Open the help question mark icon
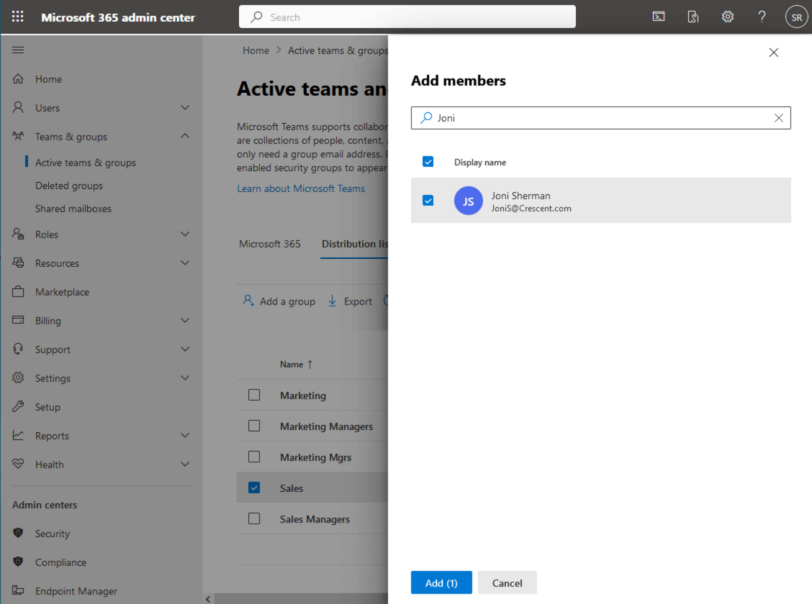 coord(762,17)
